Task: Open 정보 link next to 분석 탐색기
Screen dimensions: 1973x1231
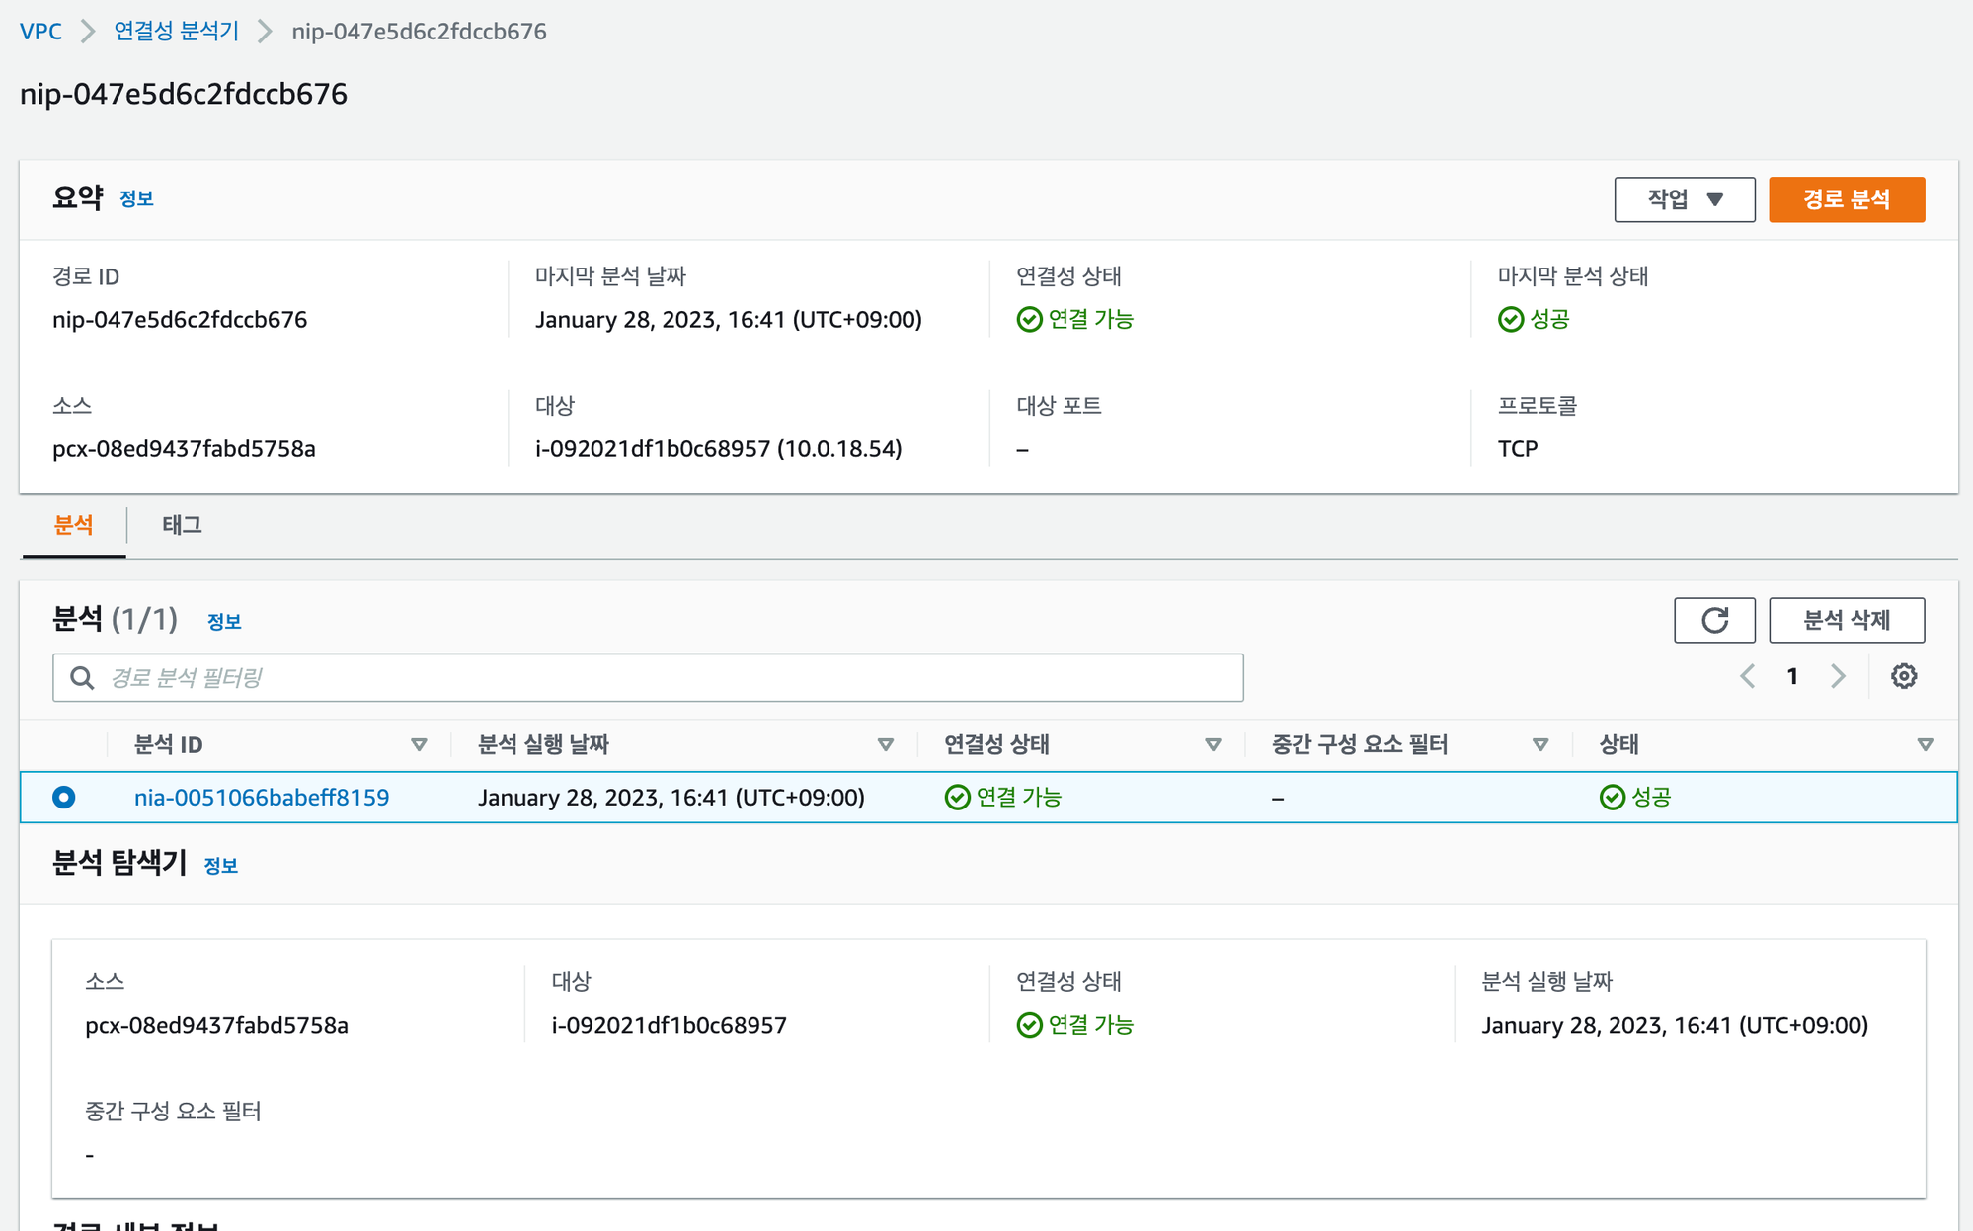Action: click(x=220, y=866)
